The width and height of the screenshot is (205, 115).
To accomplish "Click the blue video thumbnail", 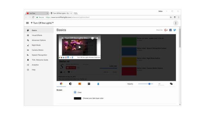I will coord(129,51).
